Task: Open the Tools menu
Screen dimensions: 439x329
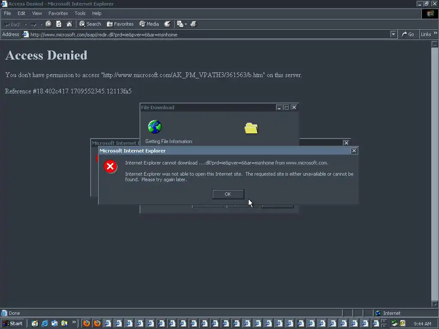Action: pyautogui.click(x=80, y=13)
